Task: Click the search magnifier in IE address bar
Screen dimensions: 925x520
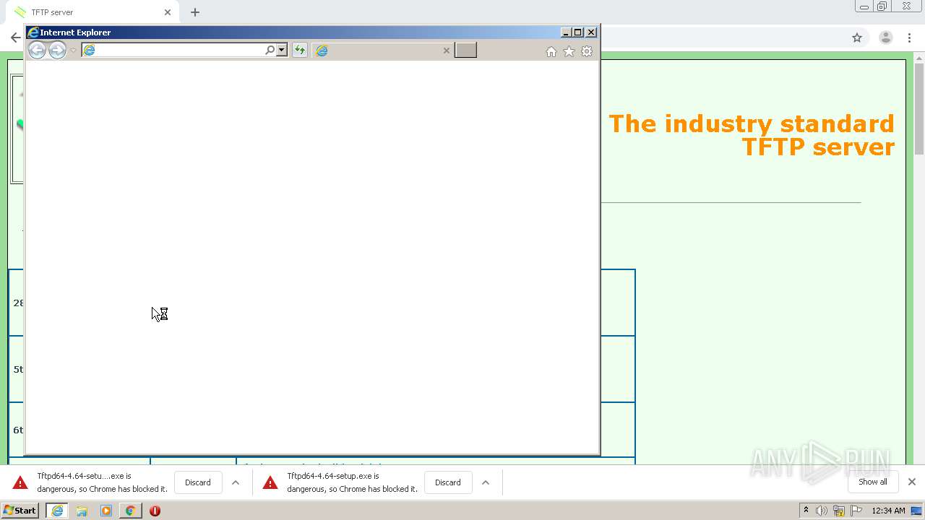Action: pos(270,50)
